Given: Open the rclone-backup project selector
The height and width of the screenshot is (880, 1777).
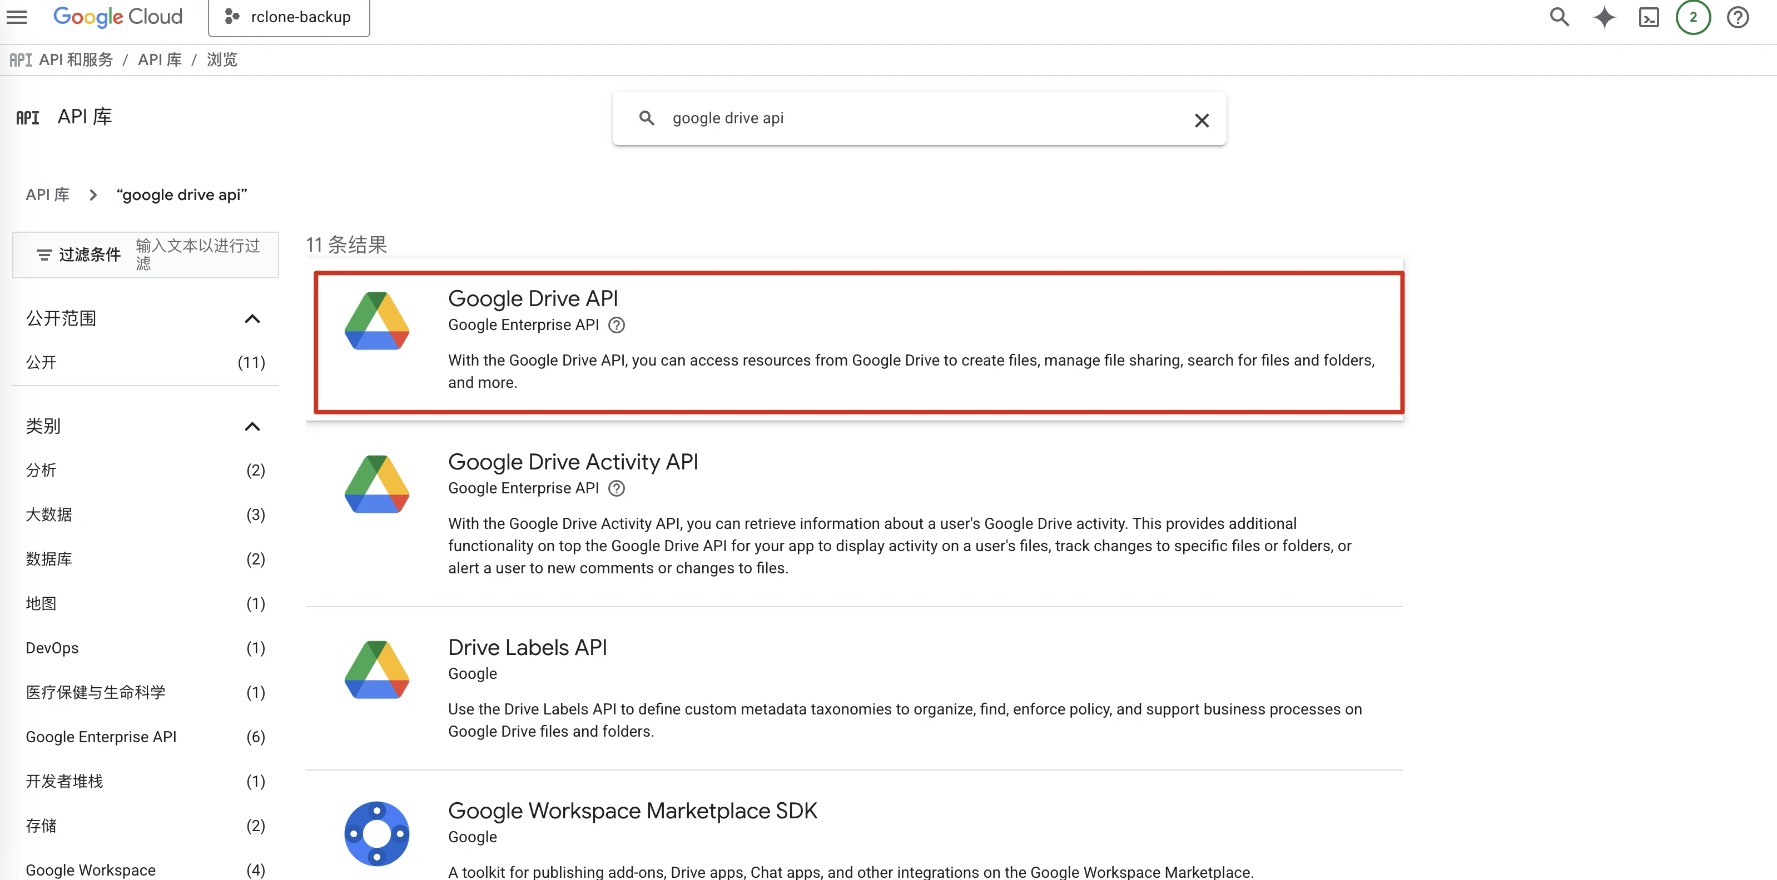Looking at the screenshot, I should tap(289, 17).
